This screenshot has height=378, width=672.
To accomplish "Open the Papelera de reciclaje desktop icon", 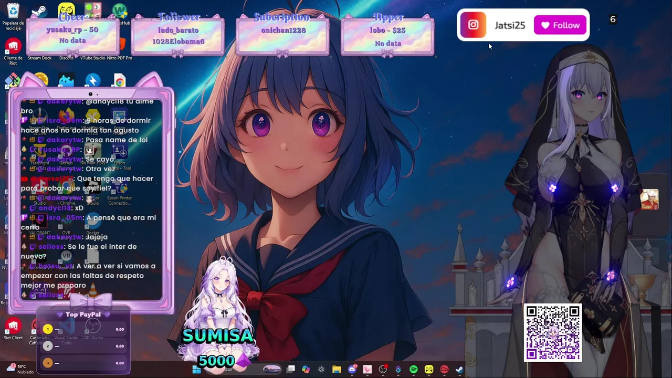I will [x=13, y=16].
